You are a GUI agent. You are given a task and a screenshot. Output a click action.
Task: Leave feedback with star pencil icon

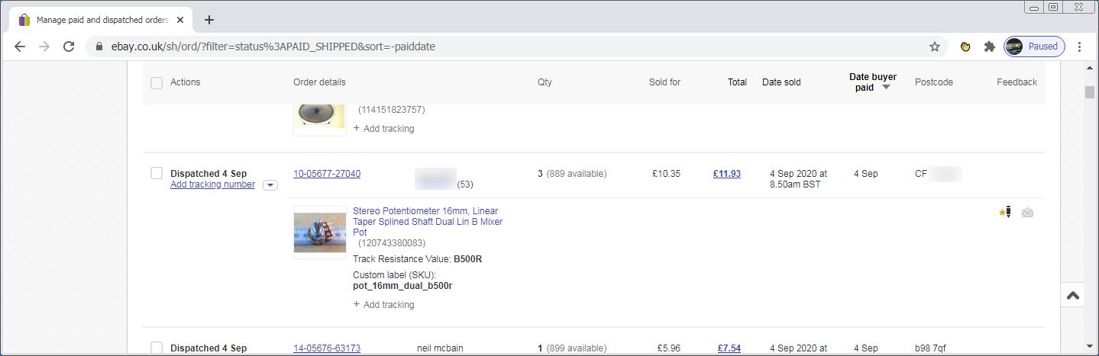coord(1005,212)
